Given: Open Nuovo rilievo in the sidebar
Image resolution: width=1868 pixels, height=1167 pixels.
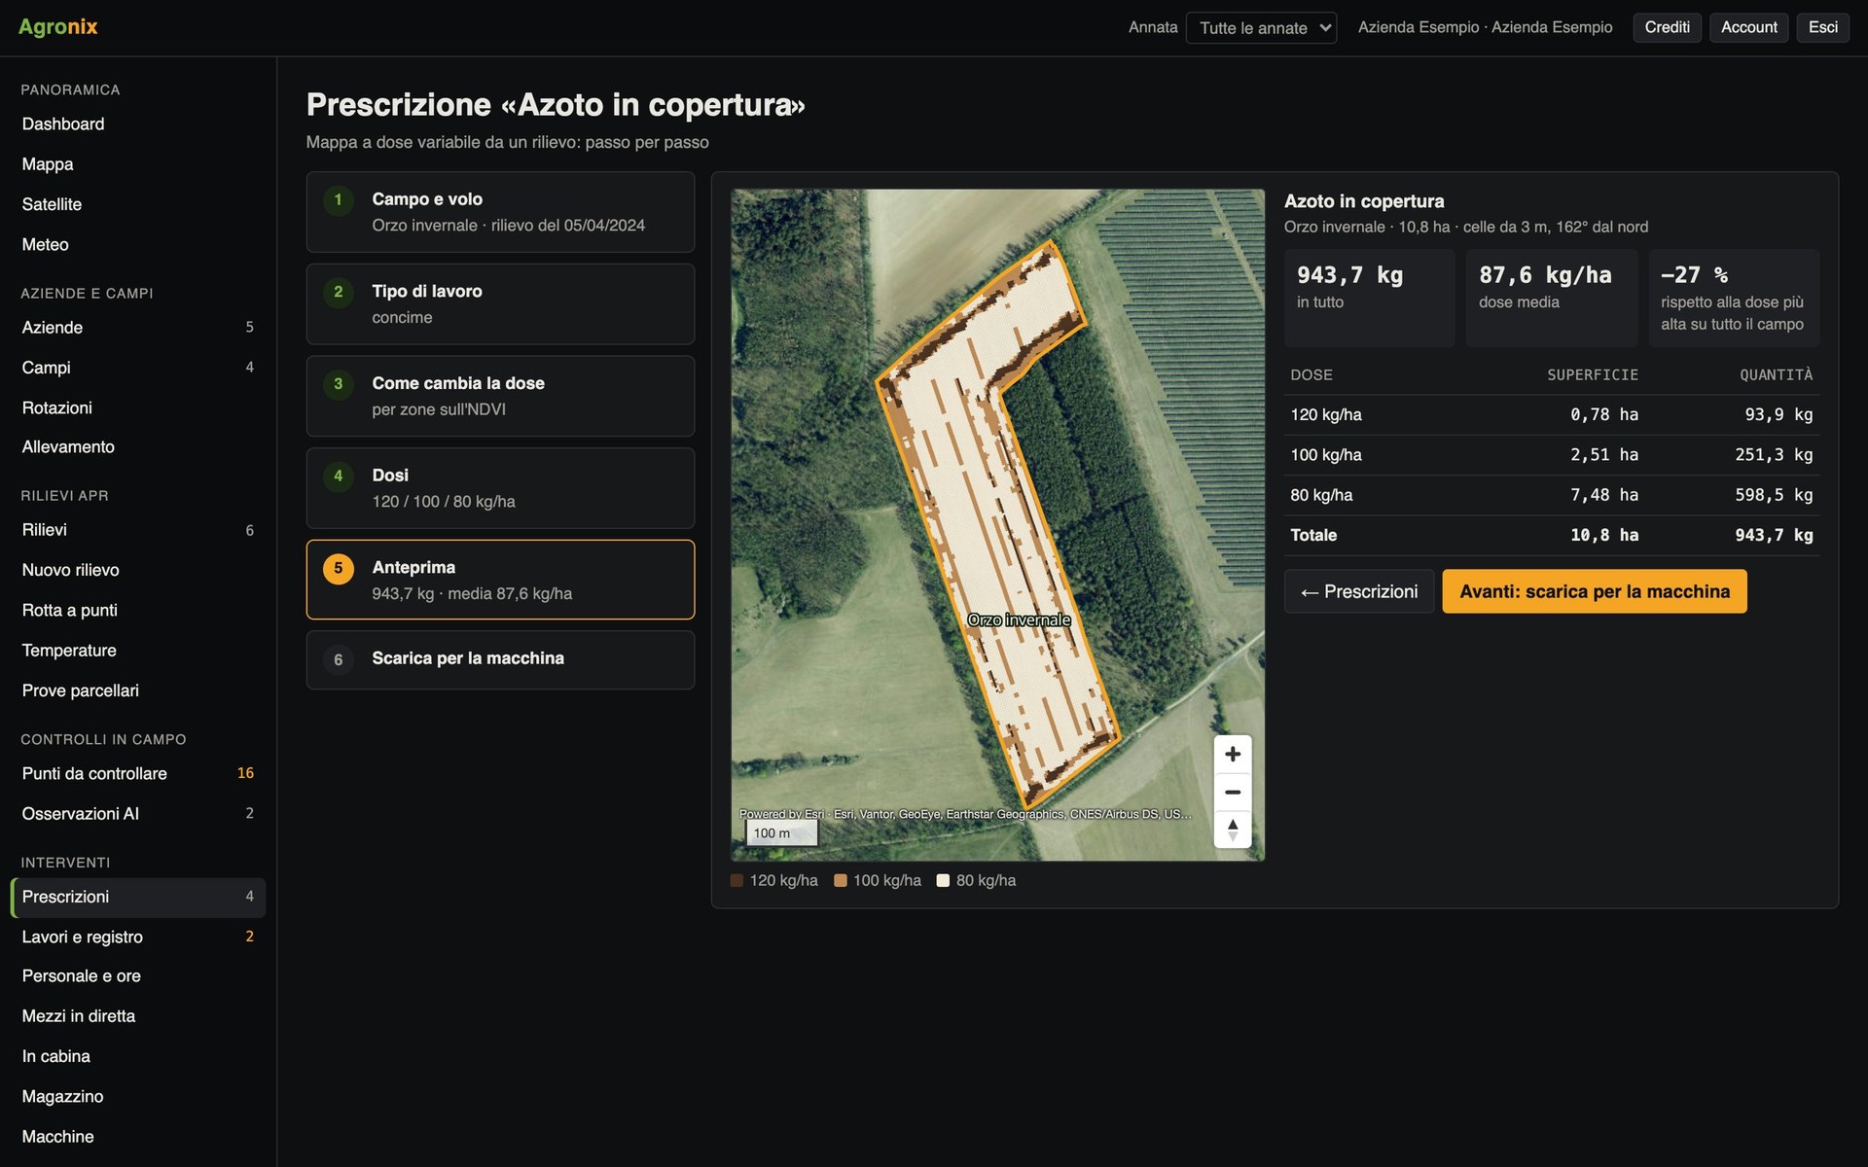Looking at the screenshot, I should pyautogui.click(x=138, y=570).
